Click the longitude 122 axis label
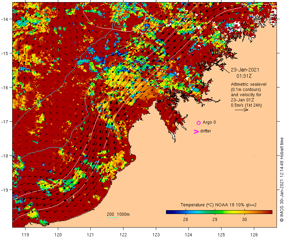This screenshot has height=237, width=286. pyautogui.click(x=123, y=235)
